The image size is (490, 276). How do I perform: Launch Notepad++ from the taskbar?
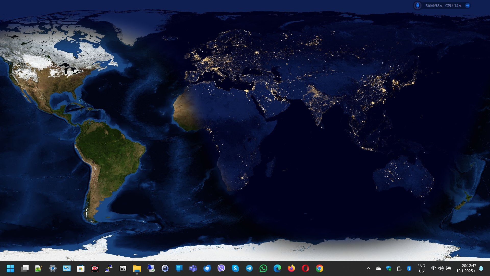39,268
